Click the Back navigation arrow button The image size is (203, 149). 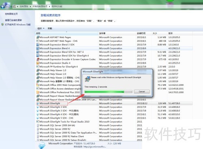pyautogui.click(x=3, y=6)
